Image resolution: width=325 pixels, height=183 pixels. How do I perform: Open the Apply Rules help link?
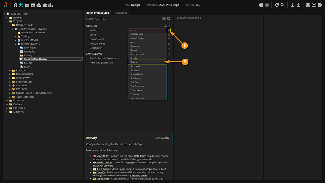[x=102, y=156]
